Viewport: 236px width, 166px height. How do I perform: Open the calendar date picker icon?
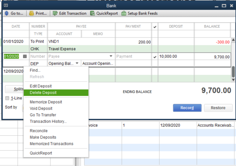pos(25,56)
